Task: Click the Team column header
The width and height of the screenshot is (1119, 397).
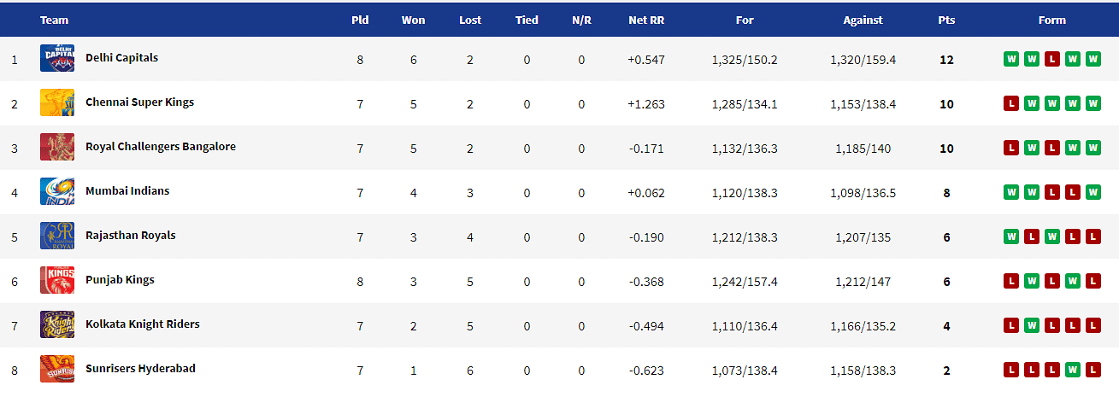Action: 54,20
